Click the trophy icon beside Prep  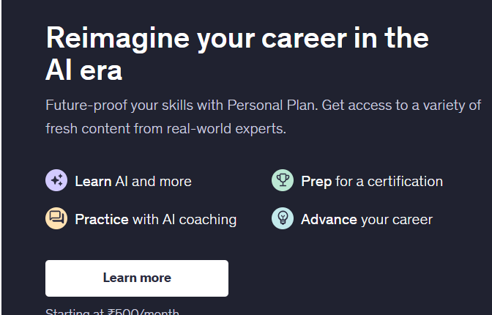click(283, 181)
